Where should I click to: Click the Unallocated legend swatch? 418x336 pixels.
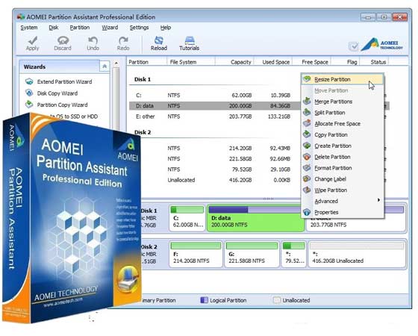(x=277, y=300)
